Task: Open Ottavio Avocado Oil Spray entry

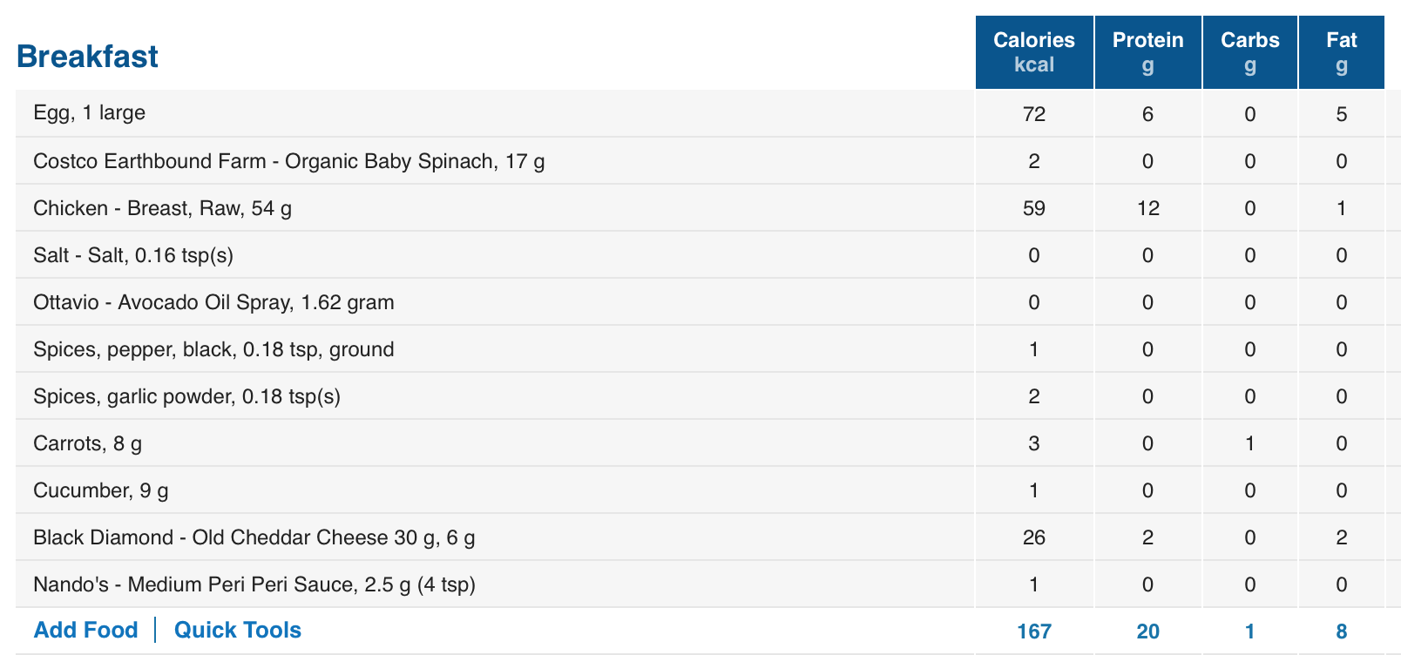Action: [213, 302]
